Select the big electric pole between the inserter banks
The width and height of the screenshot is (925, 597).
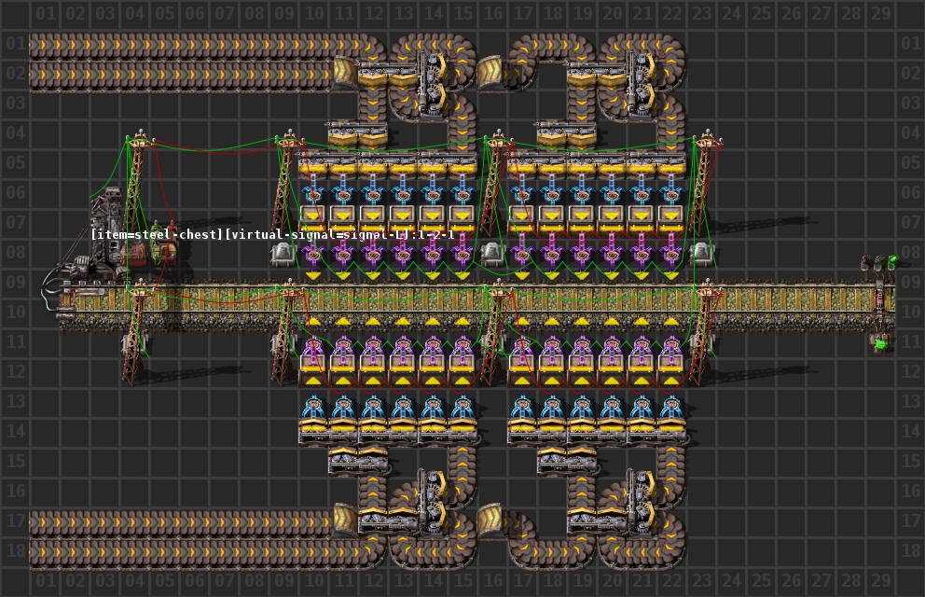pyautogui.click(x=492, y=187)
